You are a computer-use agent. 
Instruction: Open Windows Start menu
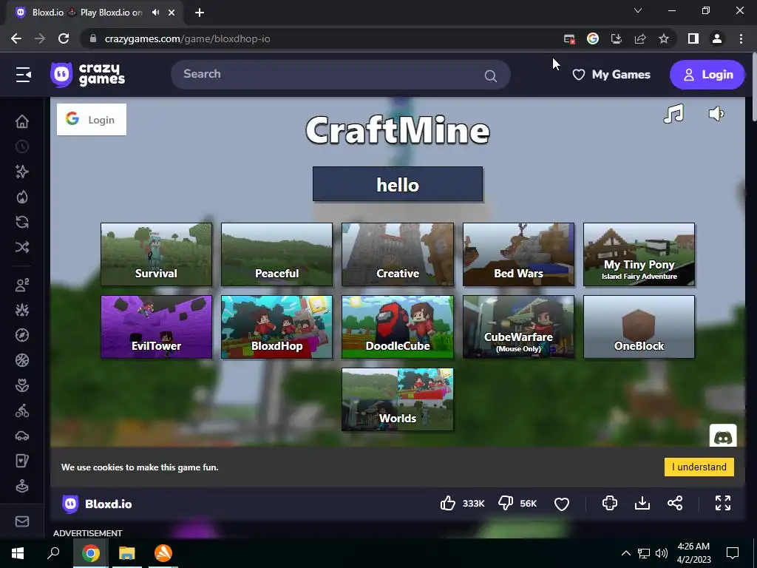point(18,553)
